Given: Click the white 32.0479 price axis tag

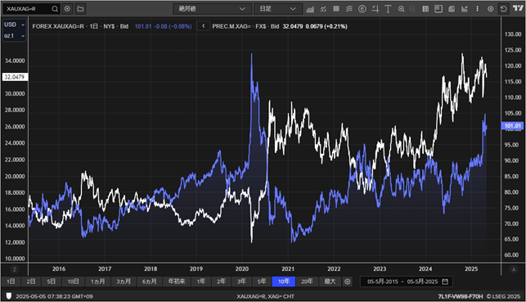Looking at the screenshot, I should coord(15,77).
